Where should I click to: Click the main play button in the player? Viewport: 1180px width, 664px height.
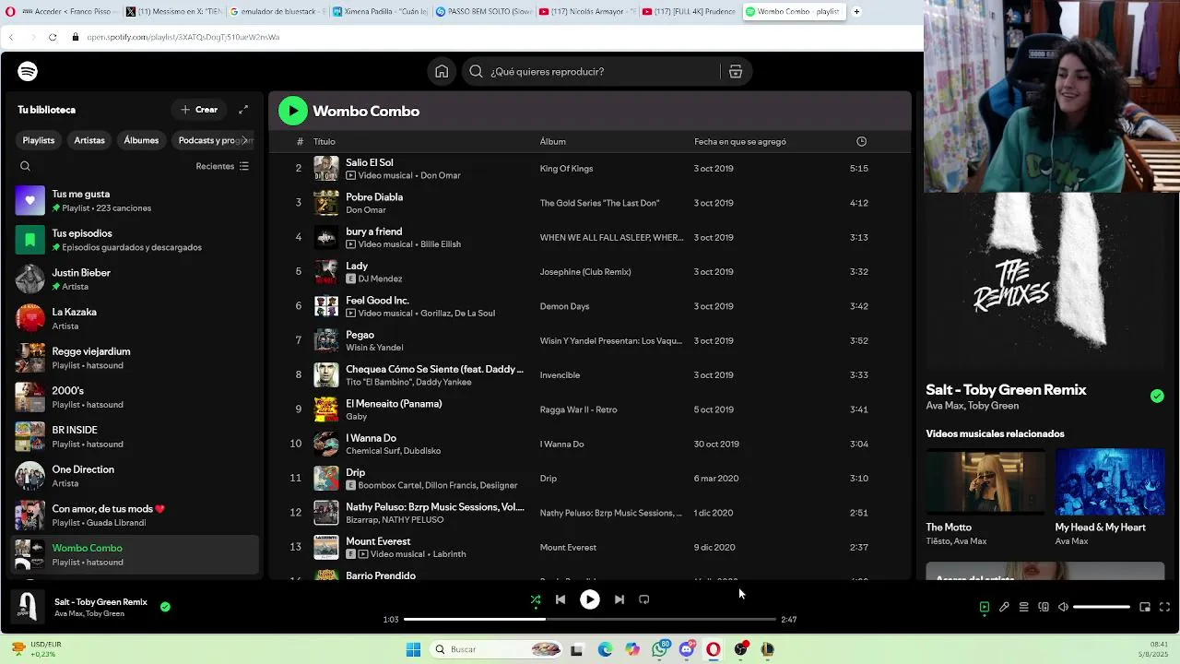tap(590, 599)
